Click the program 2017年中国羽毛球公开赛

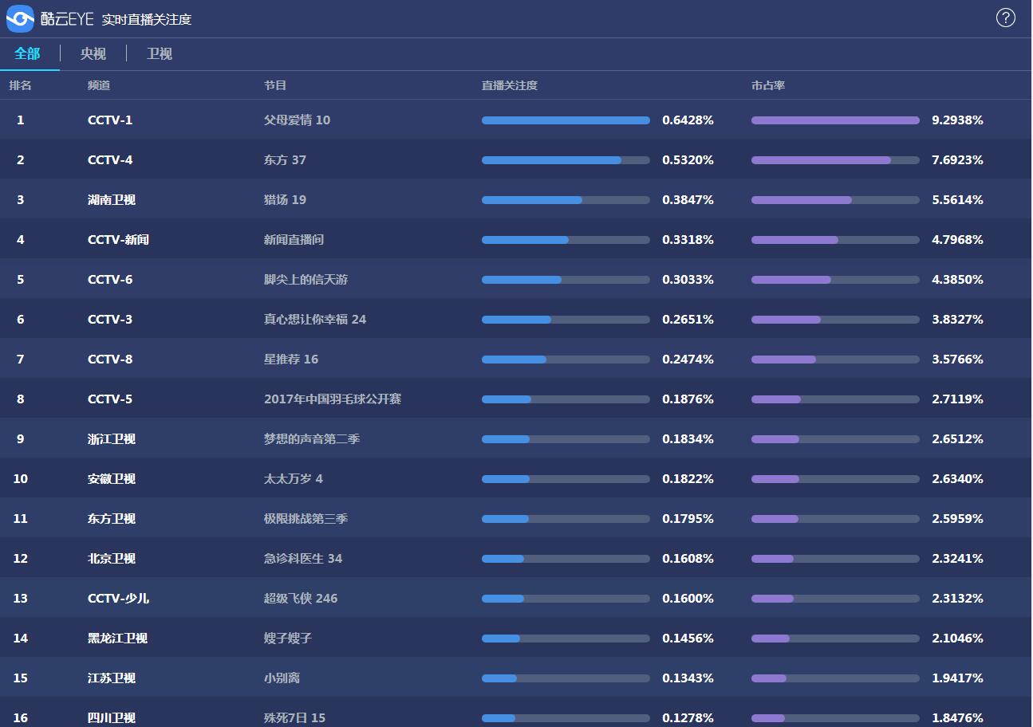333,399
